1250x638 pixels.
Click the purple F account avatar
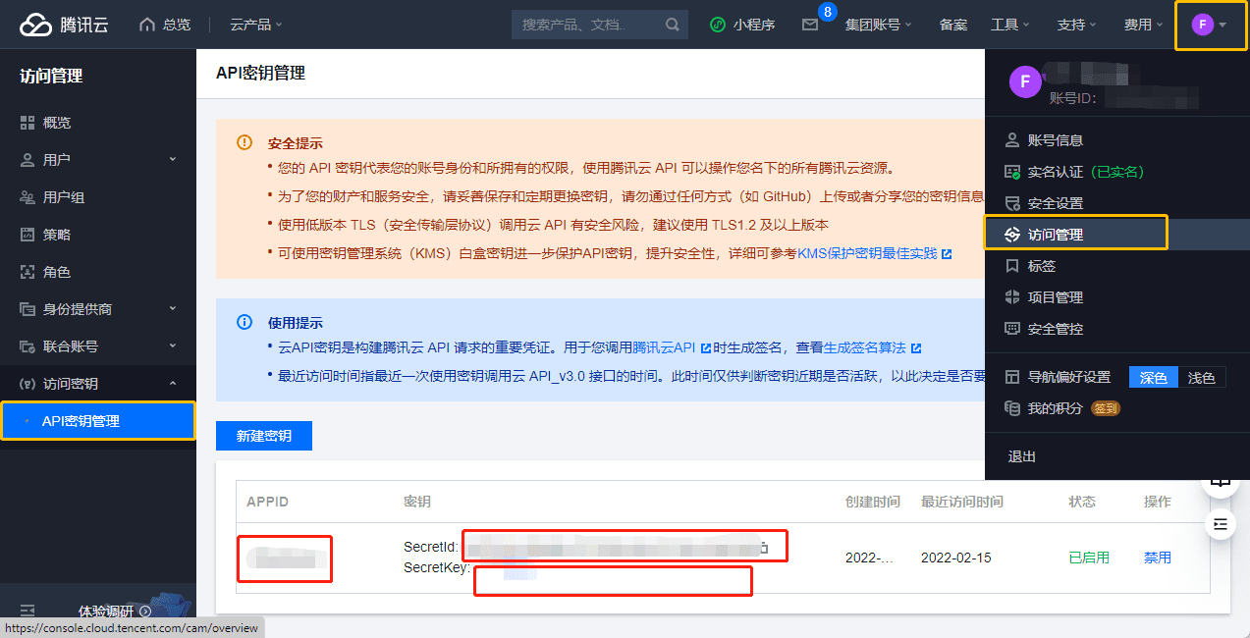tap(1202, 25)
